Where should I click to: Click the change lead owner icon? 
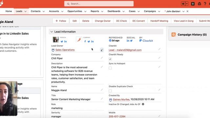pos(102,50)
